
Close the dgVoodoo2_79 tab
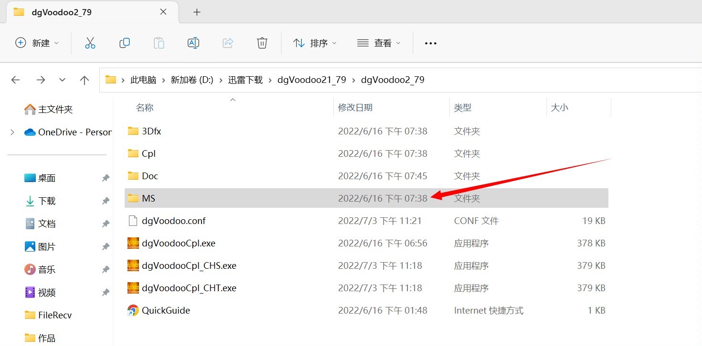click(163, 12)
